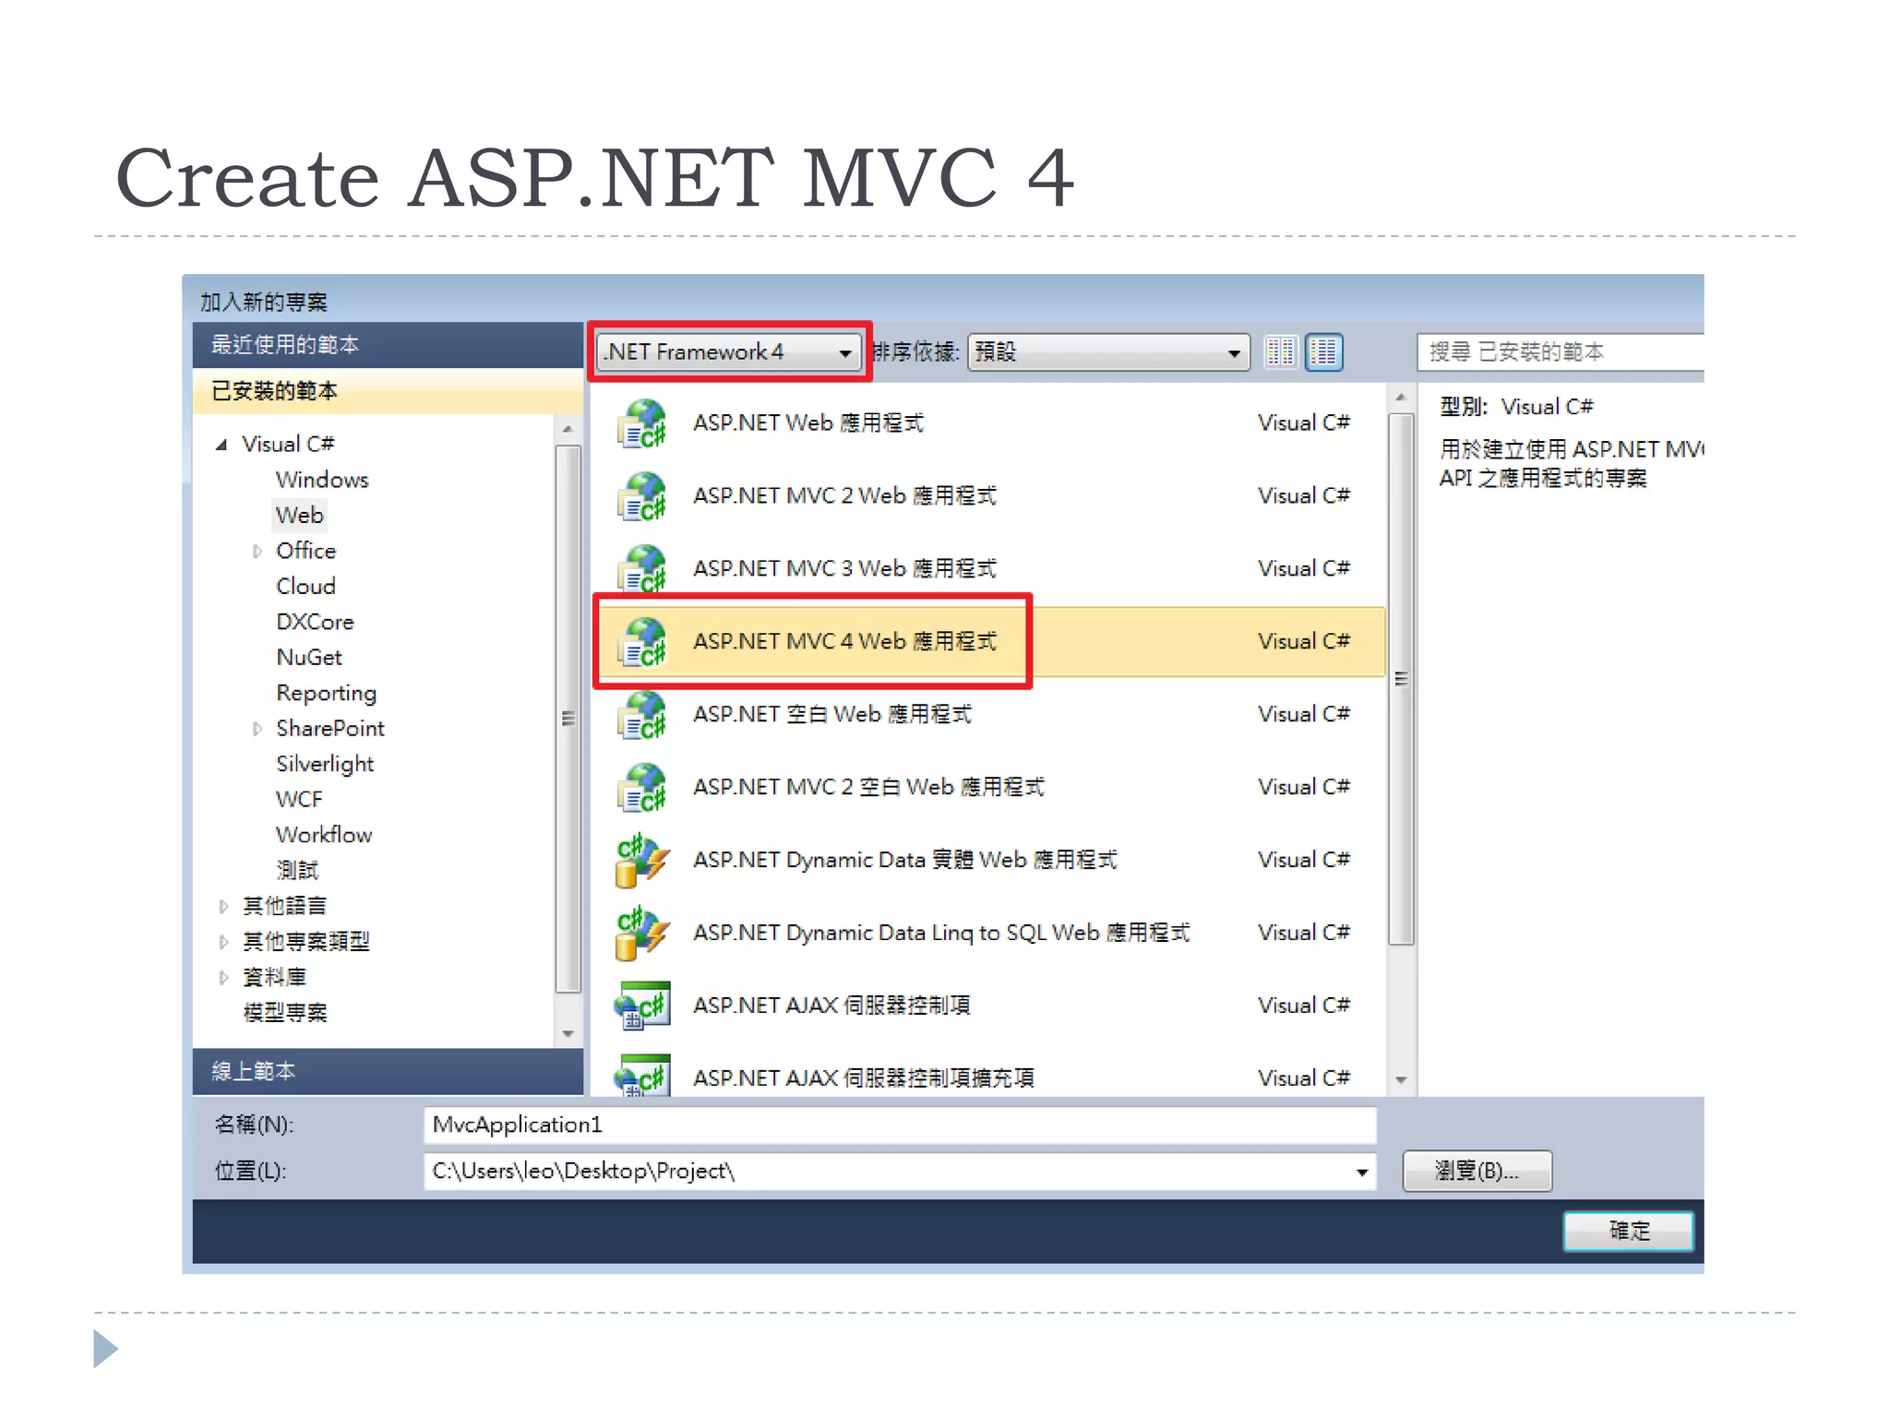The image size is (1890, 1417).
Task: Select the WCF category
Action: point(299,800)
